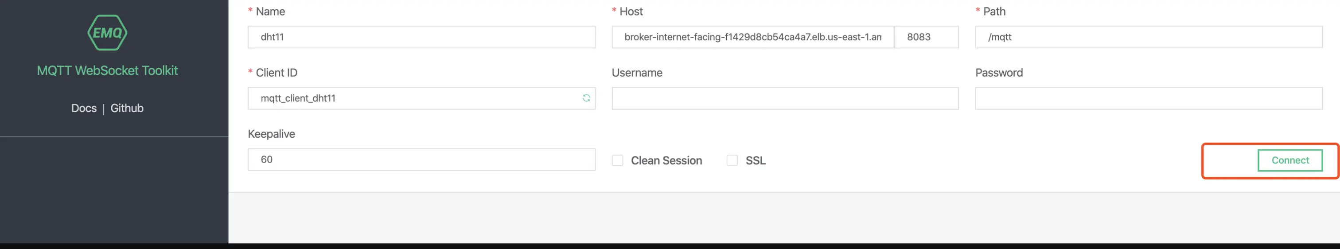Viewport: 1340px width, 249px height.
Task: Focus the Keepalive field showing 60
Action: [x=421, y=160]
